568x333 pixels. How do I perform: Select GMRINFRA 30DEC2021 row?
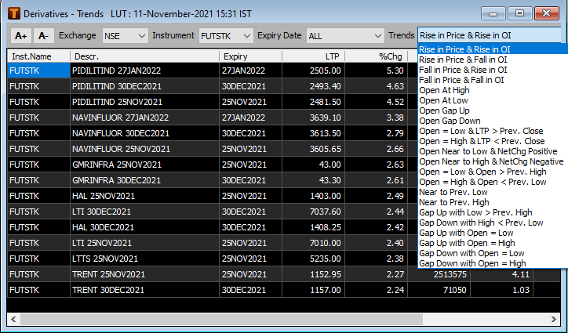(x=213, y=180)
